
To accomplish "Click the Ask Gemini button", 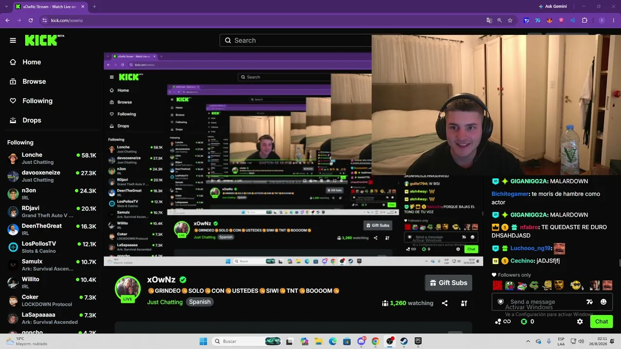I will click(x=553, y=6).
